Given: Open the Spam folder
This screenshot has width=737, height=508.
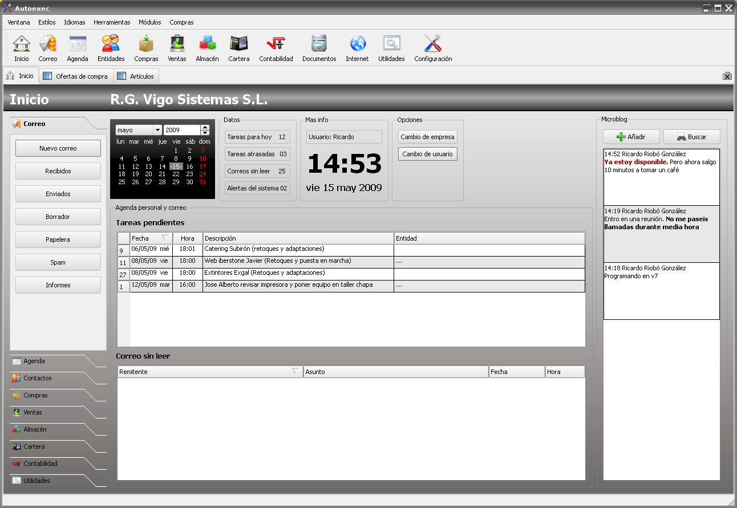Looking at the screenshot, I should pos(58,262).
